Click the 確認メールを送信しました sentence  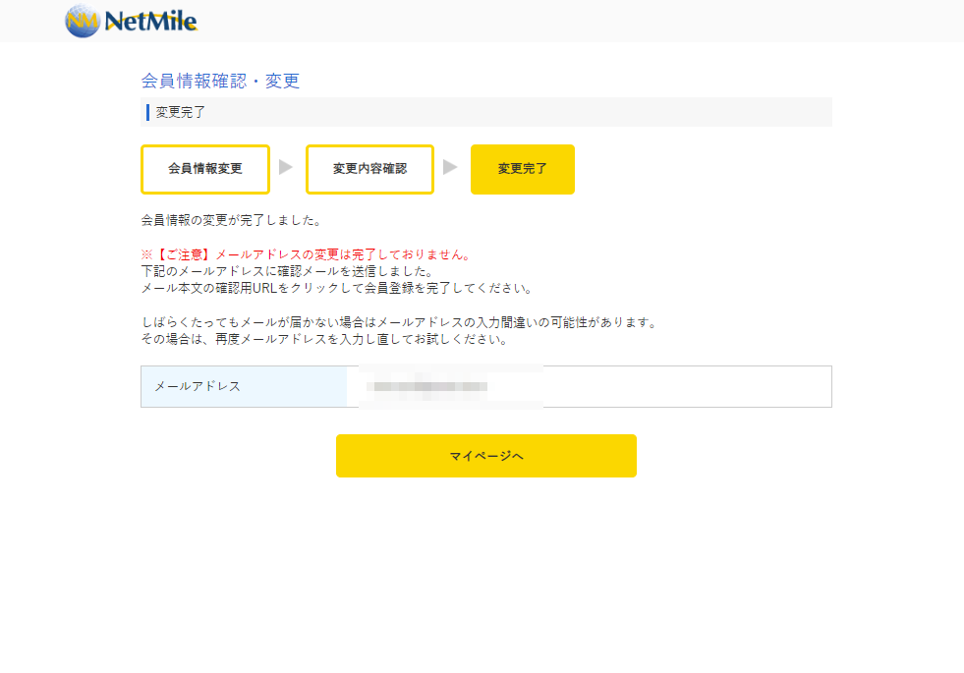tap(288, 271)
